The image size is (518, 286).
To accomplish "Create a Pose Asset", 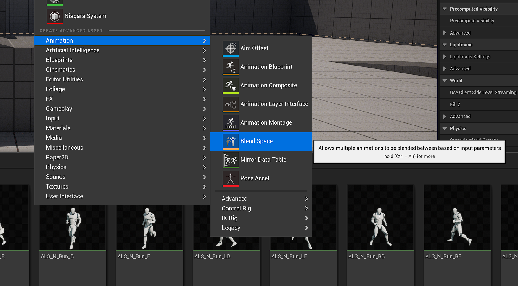I will tap(261, 179).
